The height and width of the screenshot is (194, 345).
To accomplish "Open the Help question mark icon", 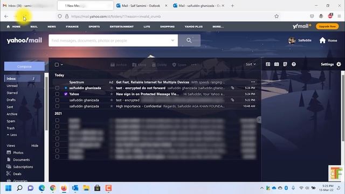I will (294, 64).
